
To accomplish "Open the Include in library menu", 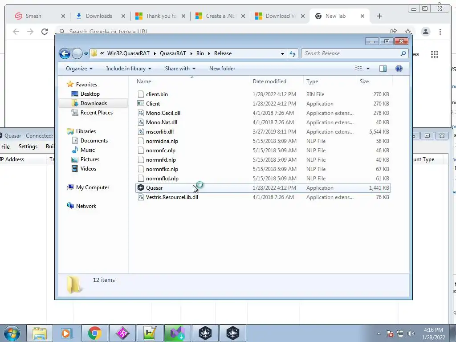I will point(129,69).
